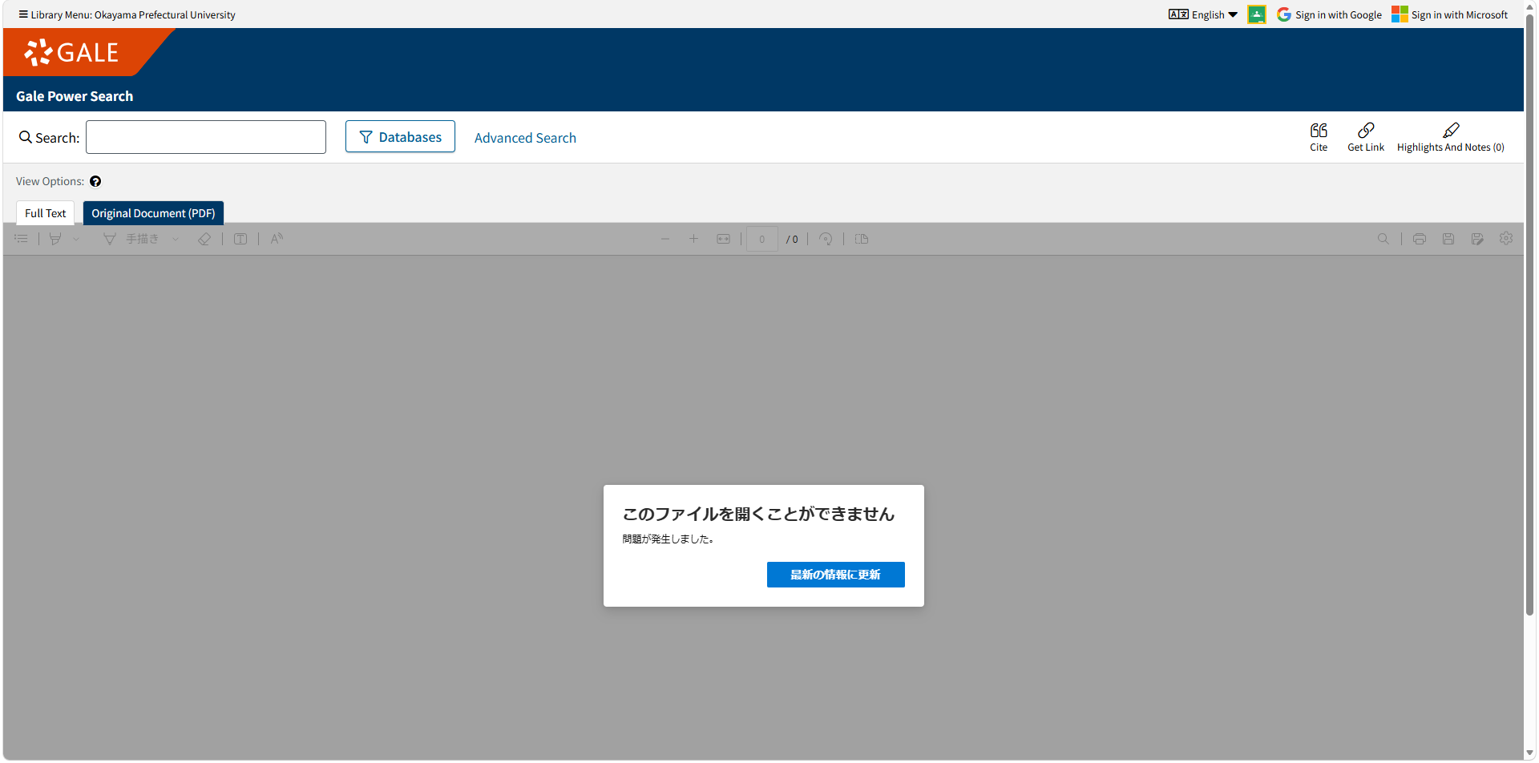Click the PDF page number box
Screen dimensions: 1539x763
point(762,239)
